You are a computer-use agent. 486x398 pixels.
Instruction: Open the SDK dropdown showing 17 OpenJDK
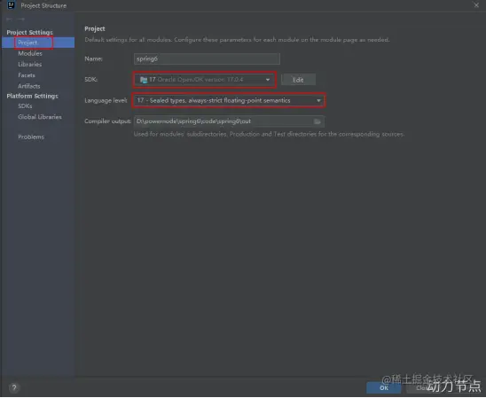205,80
